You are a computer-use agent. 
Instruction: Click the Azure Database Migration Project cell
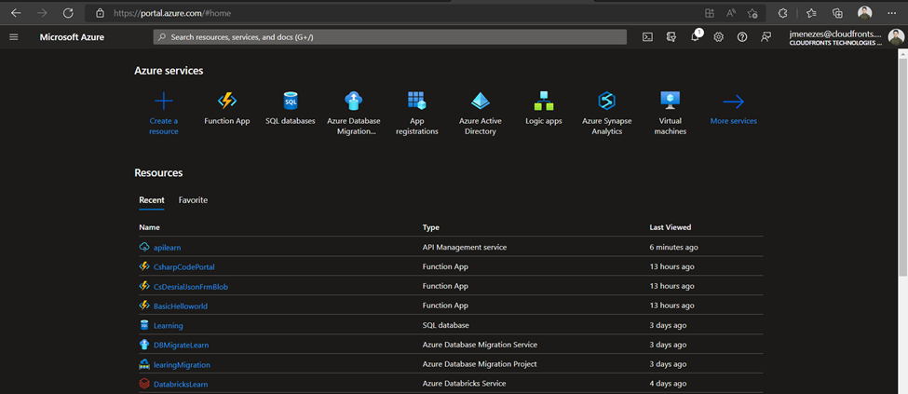click(x=480, y=364)
